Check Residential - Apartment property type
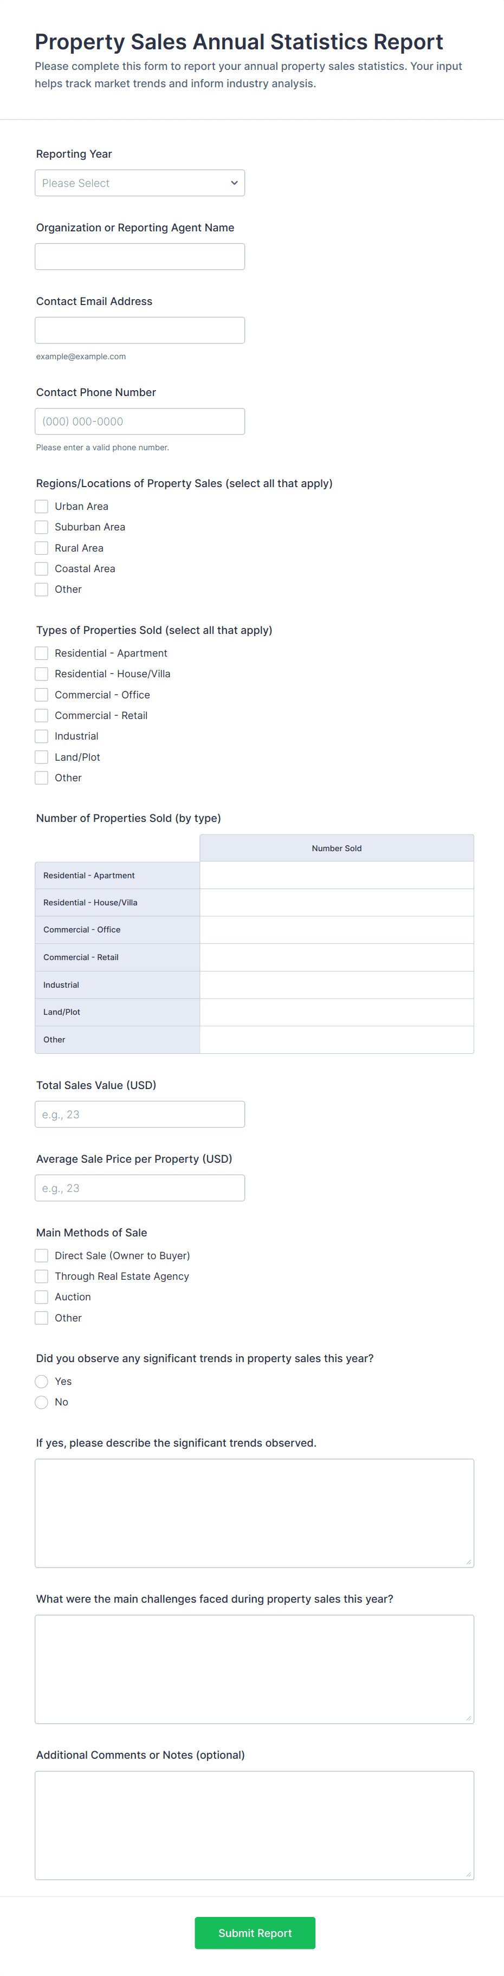 coord(41,653)
